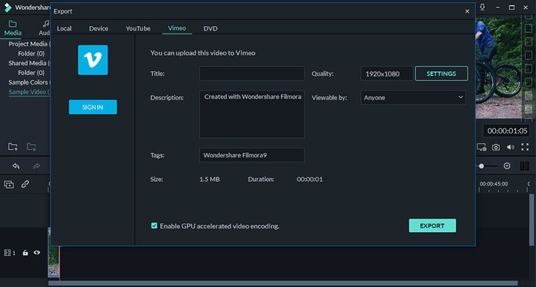
Task: Click the Tags input field
Action: (252, 155)
